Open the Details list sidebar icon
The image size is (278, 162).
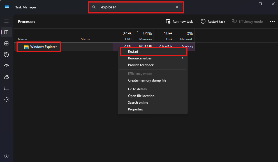pos(6,88)
